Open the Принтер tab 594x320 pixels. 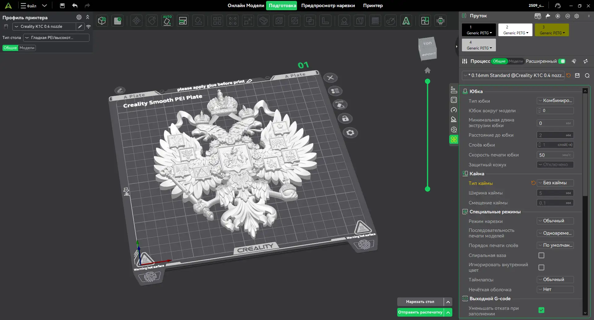coord(373,6)
